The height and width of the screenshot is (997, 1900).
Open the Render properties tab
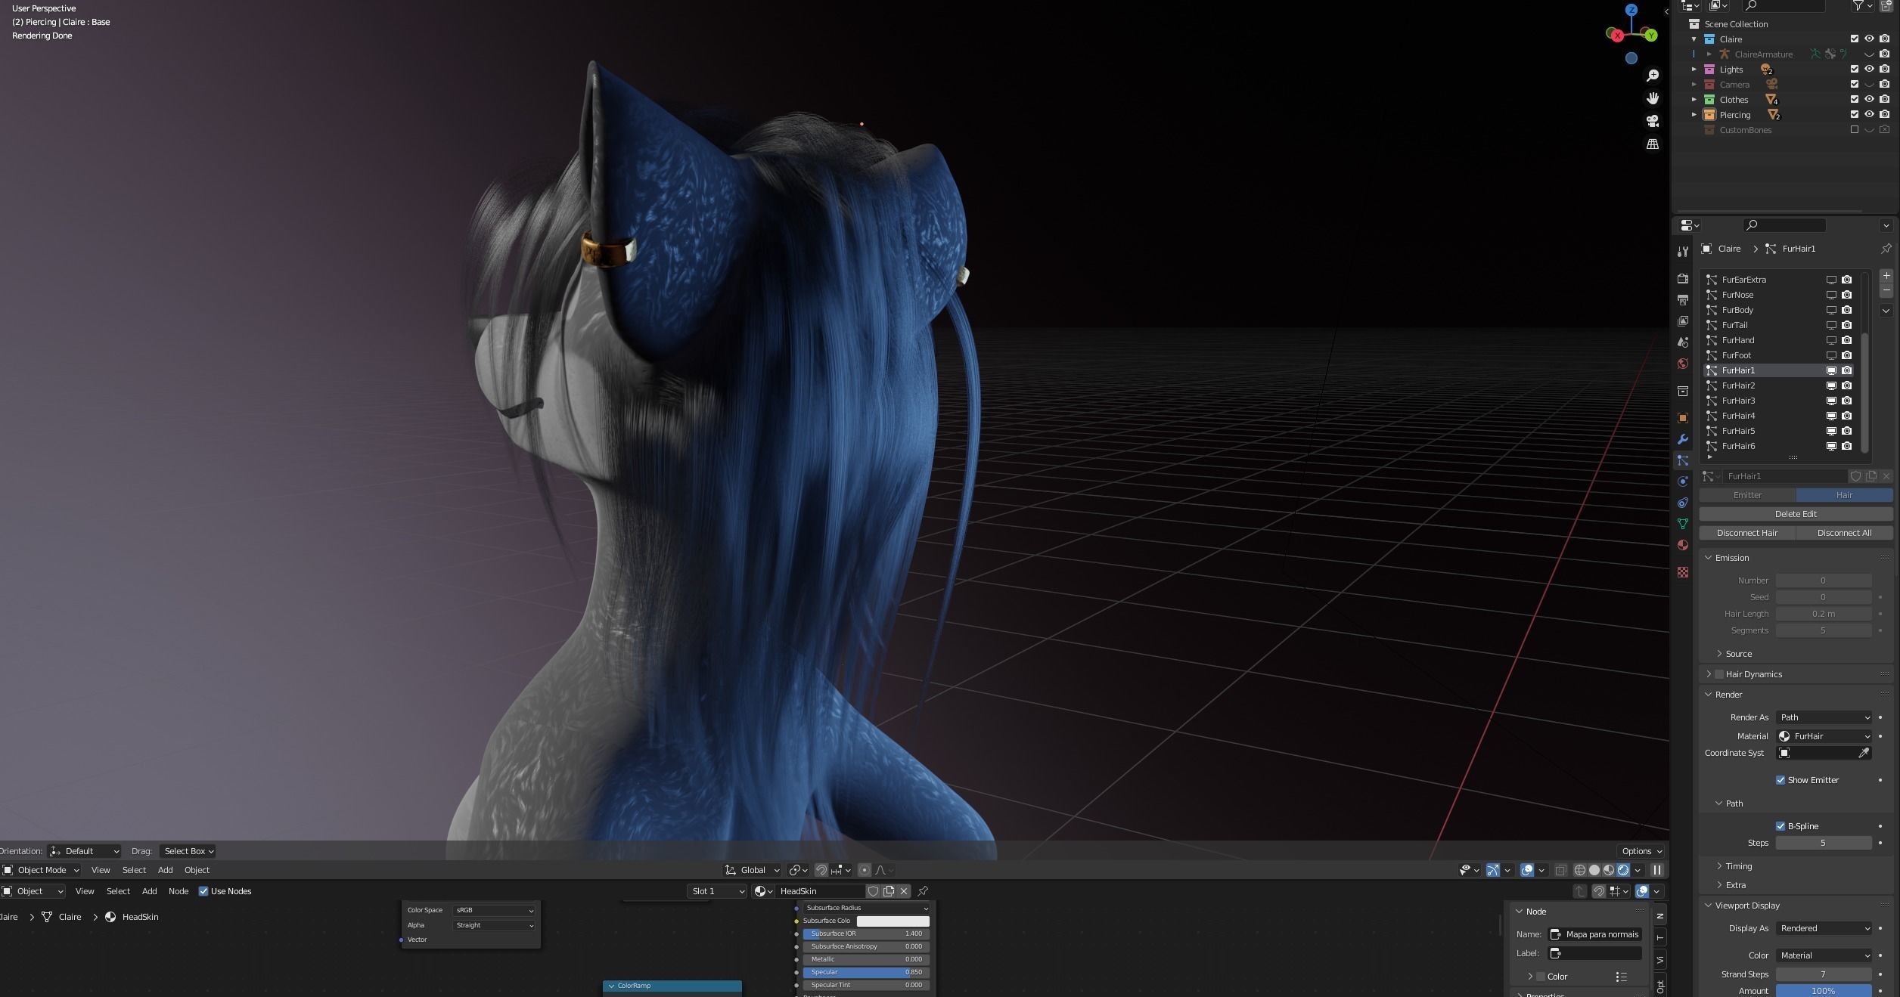coord(1682,279)
